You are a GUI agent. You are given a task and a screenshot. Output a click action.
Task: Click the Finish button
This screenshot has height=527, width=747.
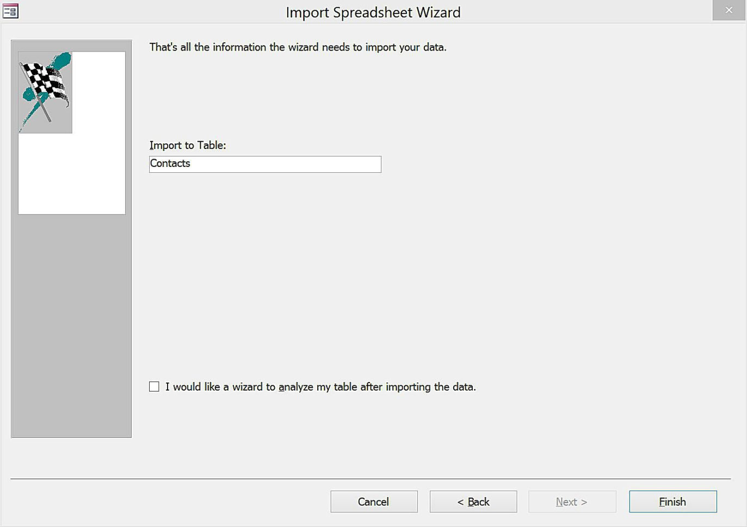(672, 501)
